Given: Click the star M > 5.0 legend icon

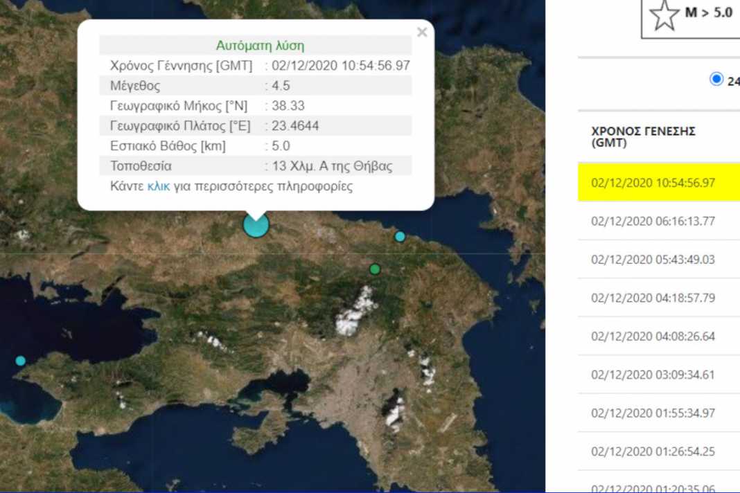Looking at the screenshot, I should (x=664, y=15).
